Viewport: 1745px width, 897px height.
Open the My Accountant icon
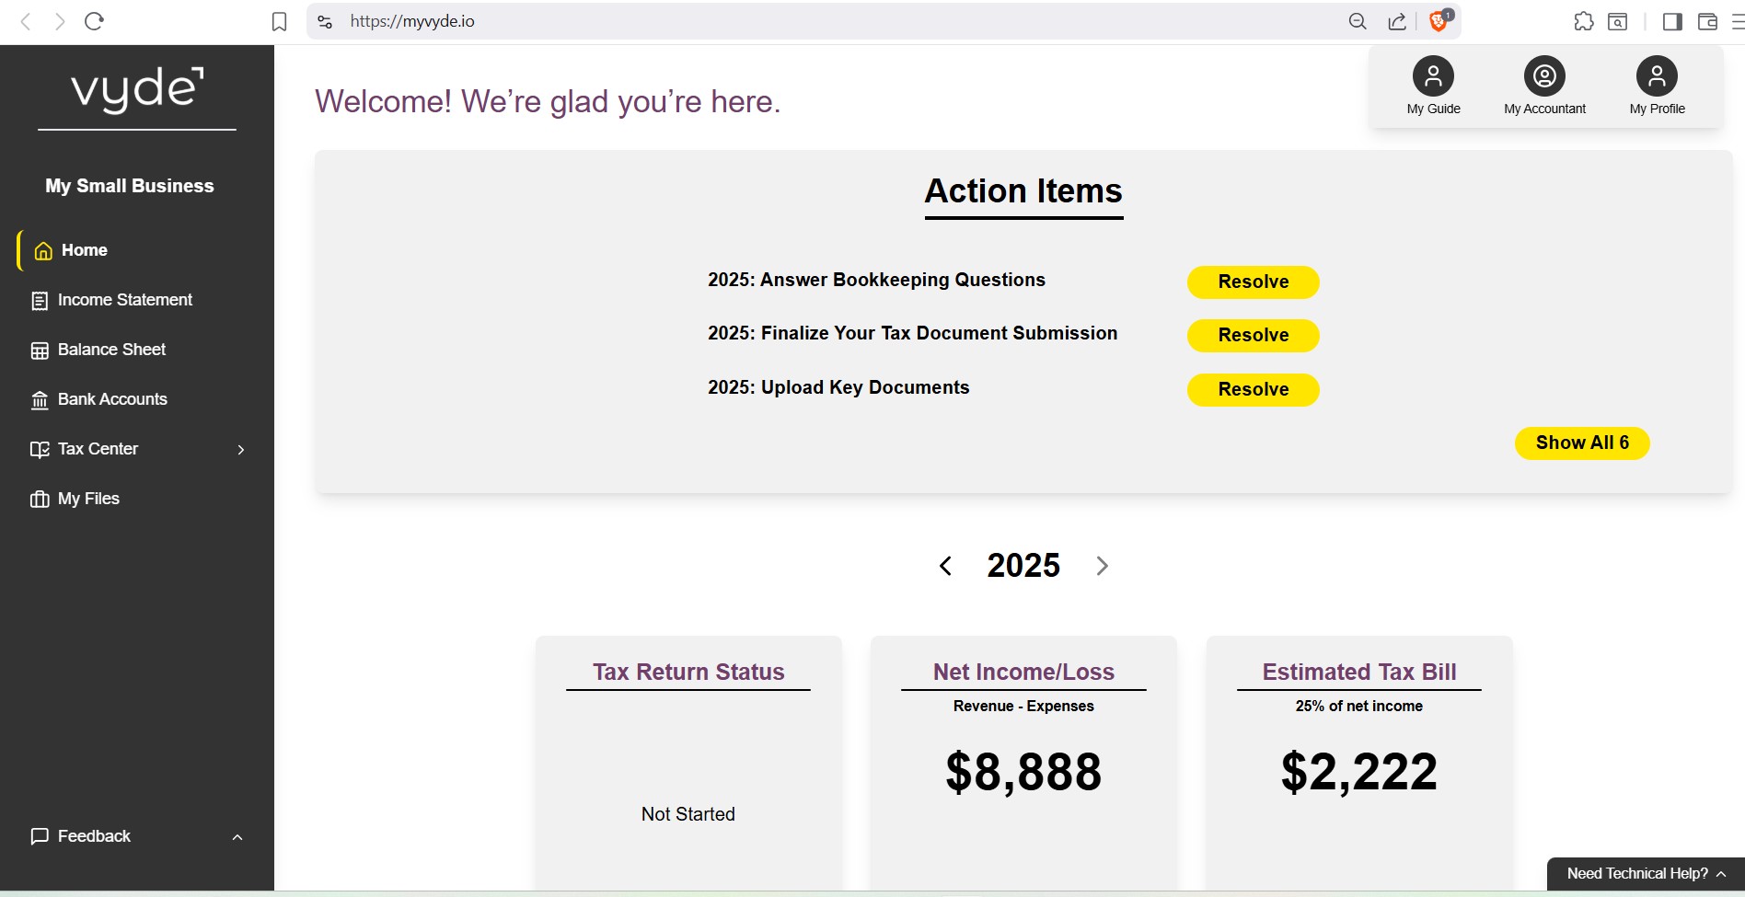tap(1544, 76)
